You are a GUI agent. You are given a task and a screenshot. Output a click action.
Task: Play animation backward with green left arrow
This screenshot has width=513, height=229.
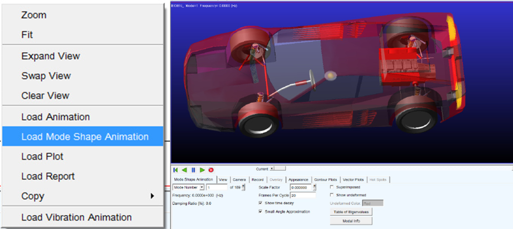(184, 170)
